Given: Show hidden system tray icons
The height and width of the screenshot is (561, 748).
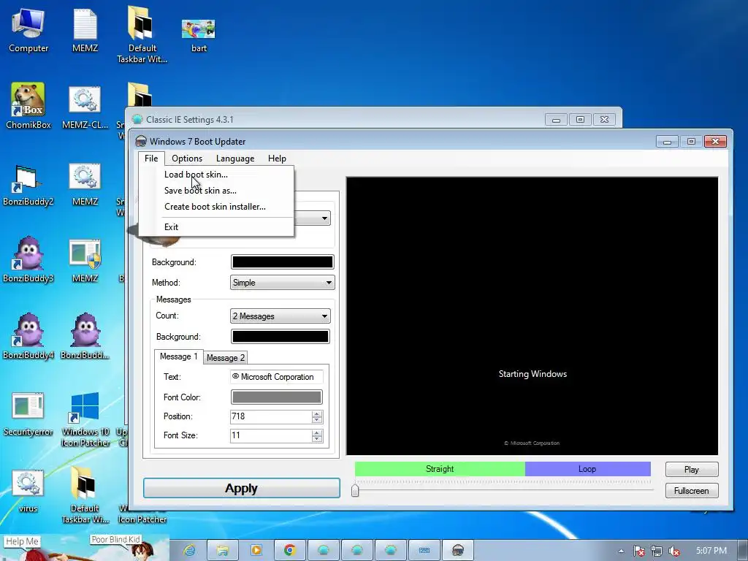Looking at the screenshot, I should (x=621, y=551).
